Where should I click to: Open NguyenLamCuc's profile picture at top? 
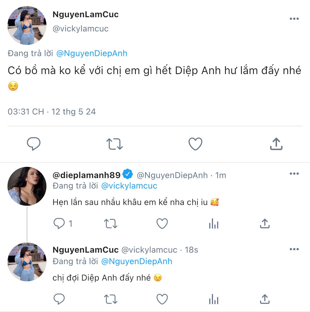click(x=27, y=26)
